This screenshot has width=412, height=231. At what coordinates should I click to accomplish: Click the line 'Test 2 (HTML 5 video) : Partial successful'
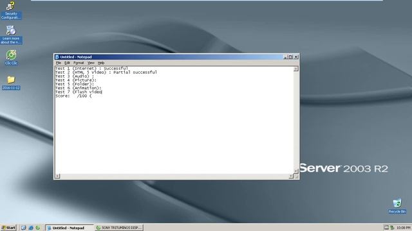tap(106, 72)
